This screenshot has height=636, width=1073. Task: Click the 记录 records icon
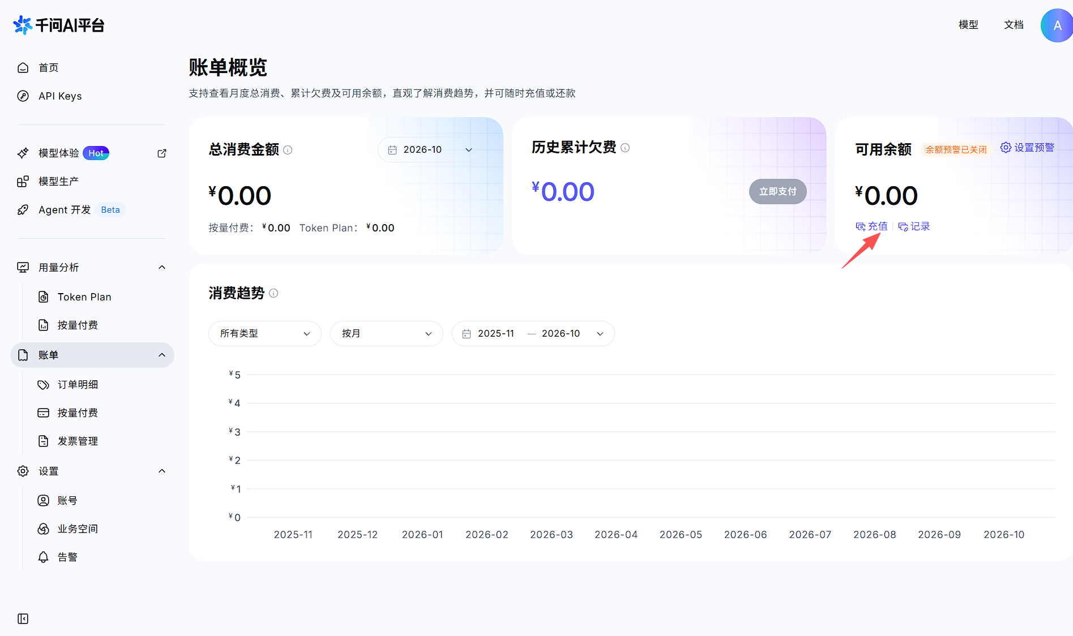tap(903, 226)
